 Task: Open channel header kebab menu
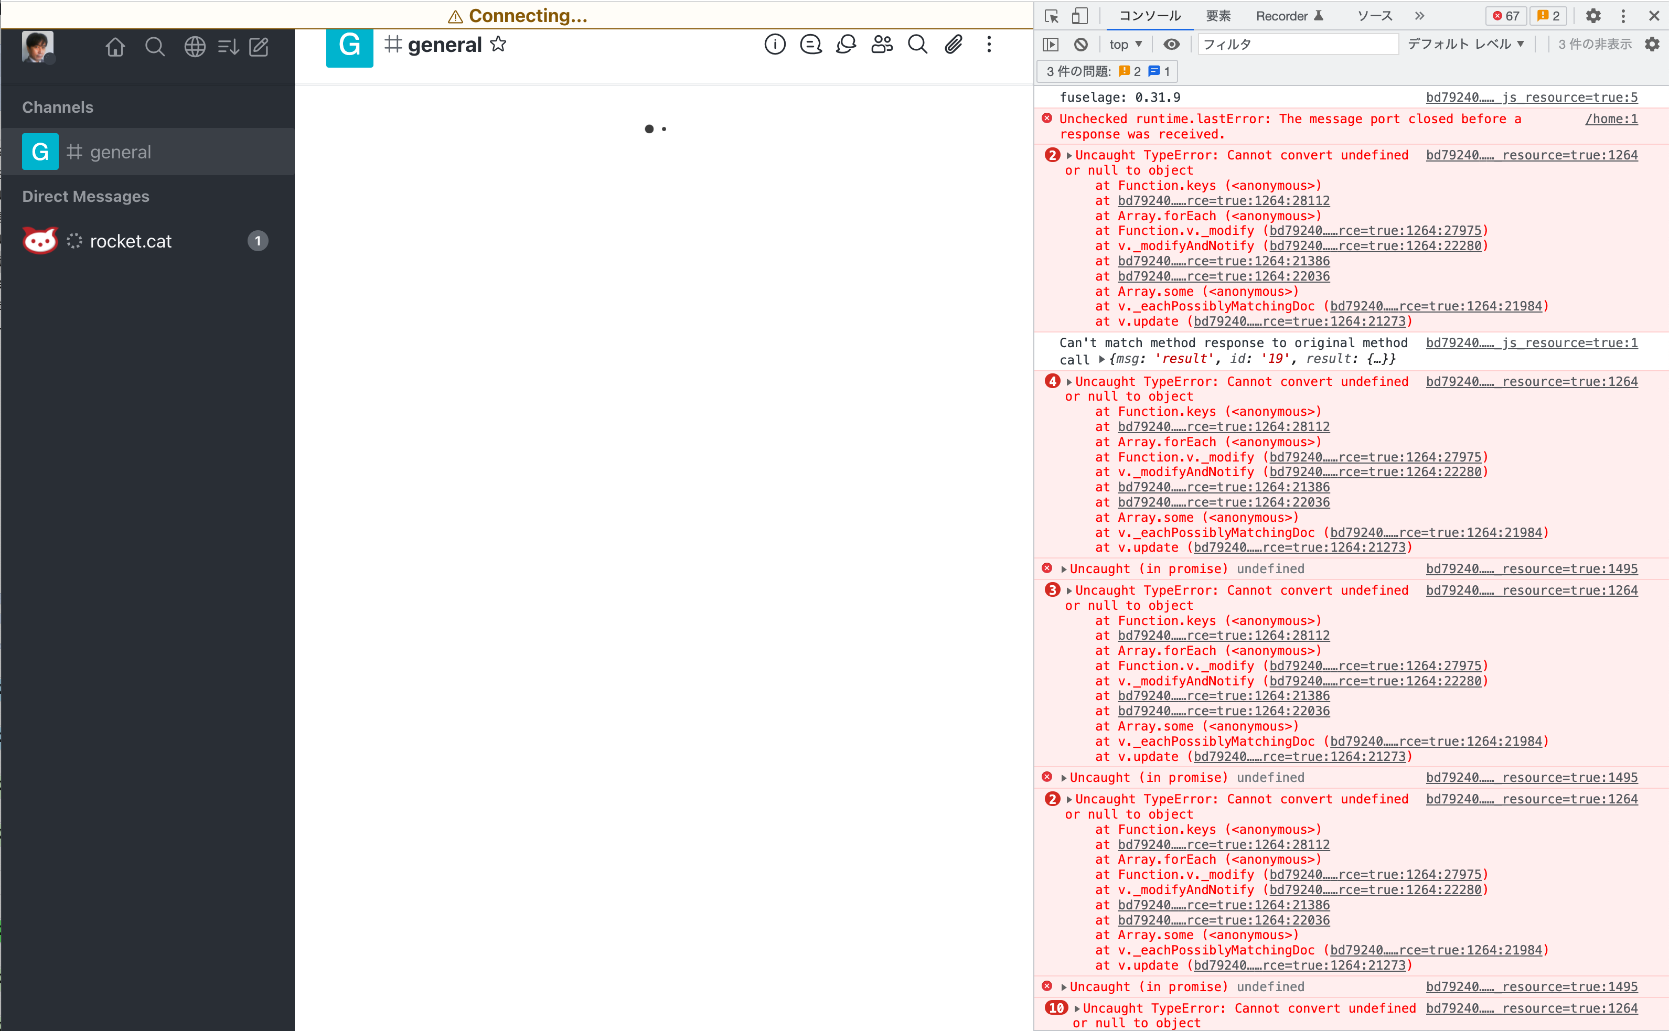(989, 45)
